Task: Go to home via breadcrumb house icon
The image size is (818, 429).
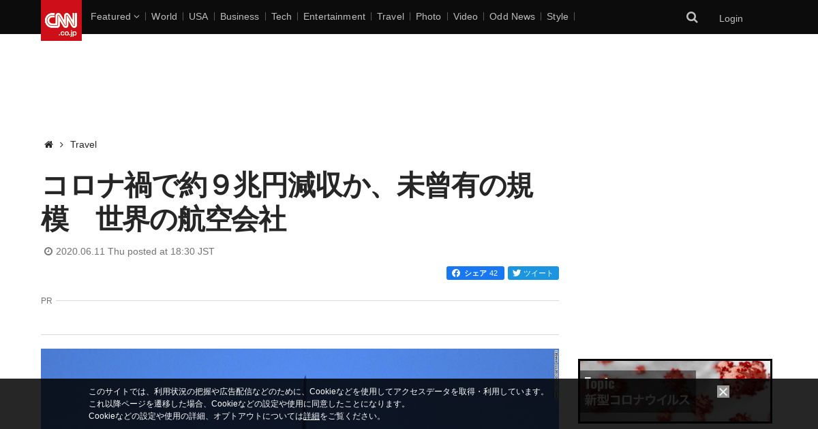Action: pyautogui.click(x=48, y=144)
